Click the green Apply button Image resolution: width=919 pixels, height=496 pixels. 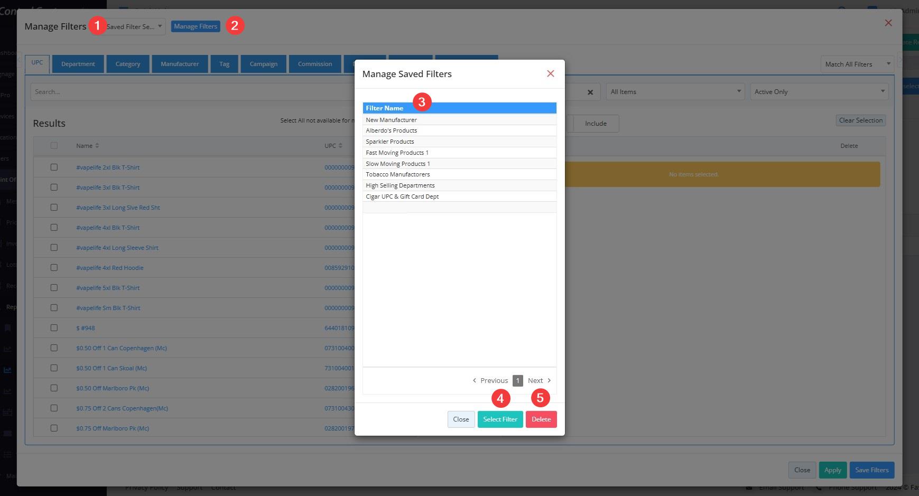[832, 470]
